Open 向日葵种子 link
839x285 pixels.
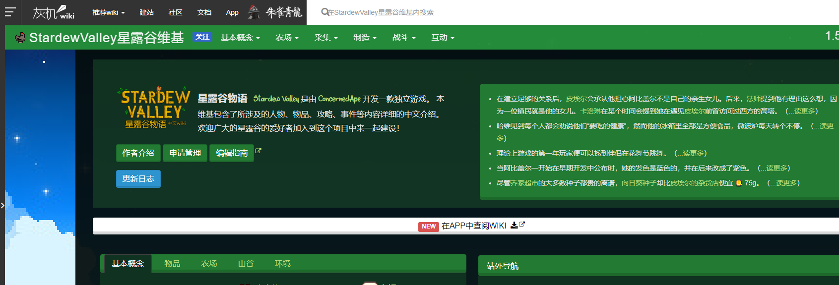pyautogui.click(x=639, y=183)
